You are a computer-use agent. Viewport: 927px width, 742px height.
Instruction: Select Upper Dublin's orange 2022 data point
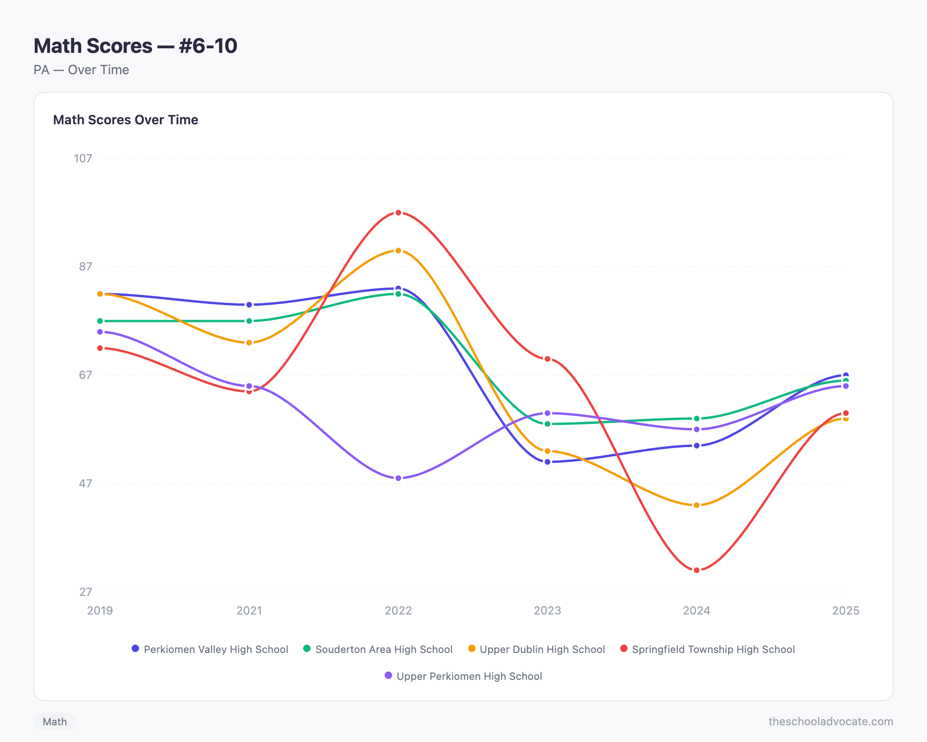coord(398,250)
